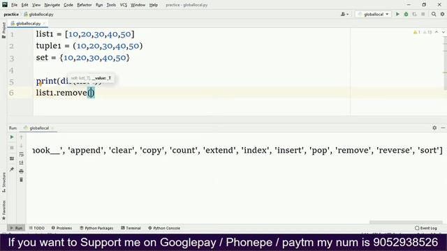Open the Favorites tool window sidebar
447x251 pixels.
(3, 210)
